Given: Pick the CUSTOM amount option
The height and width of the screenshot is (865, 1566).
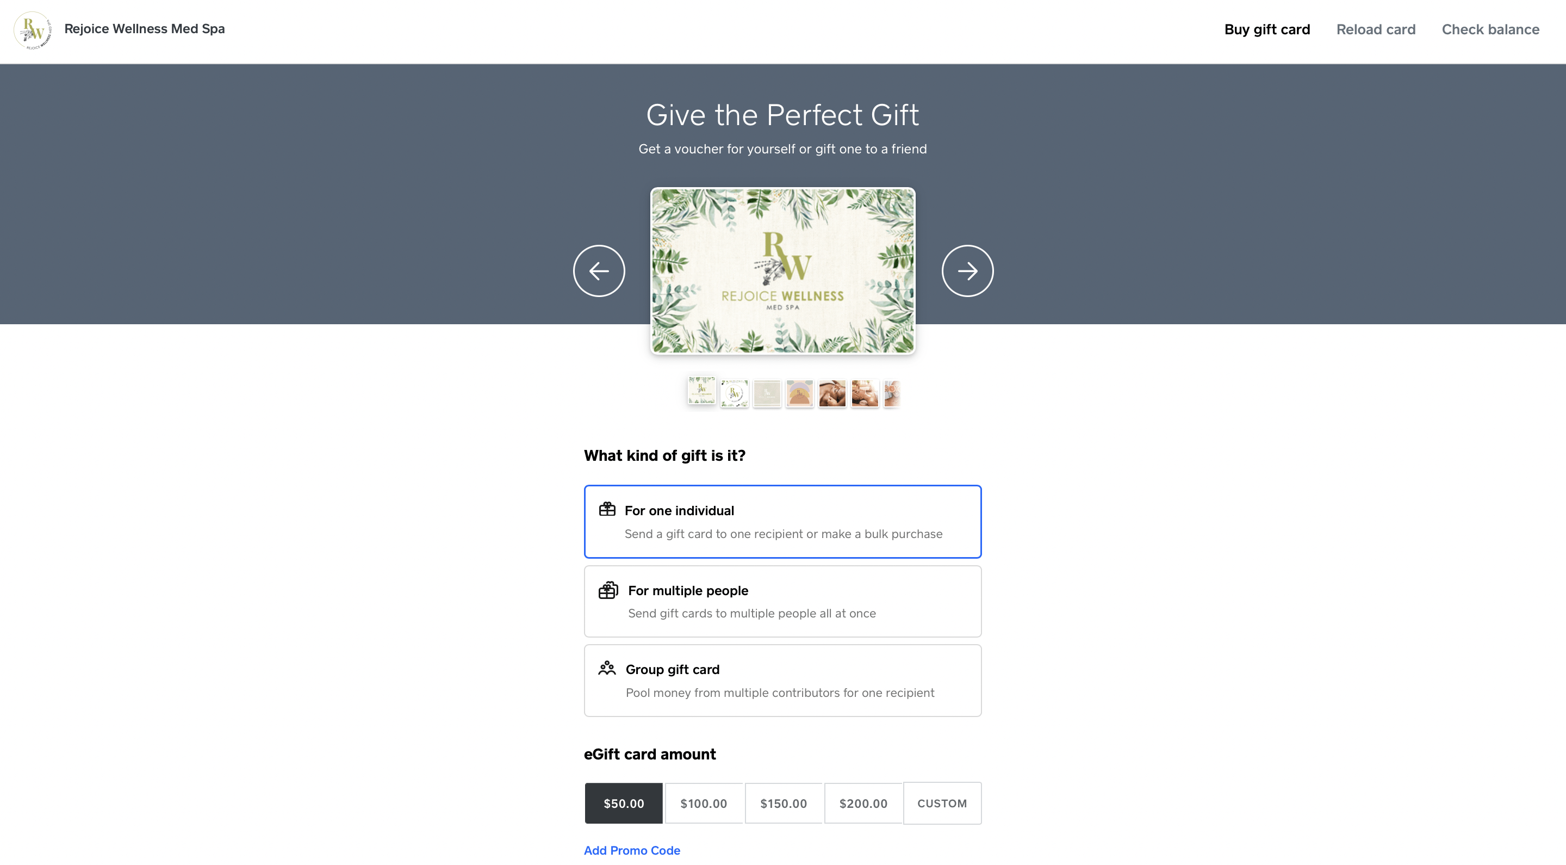Looking at the screenshot, I should click(x=942, y=803).
